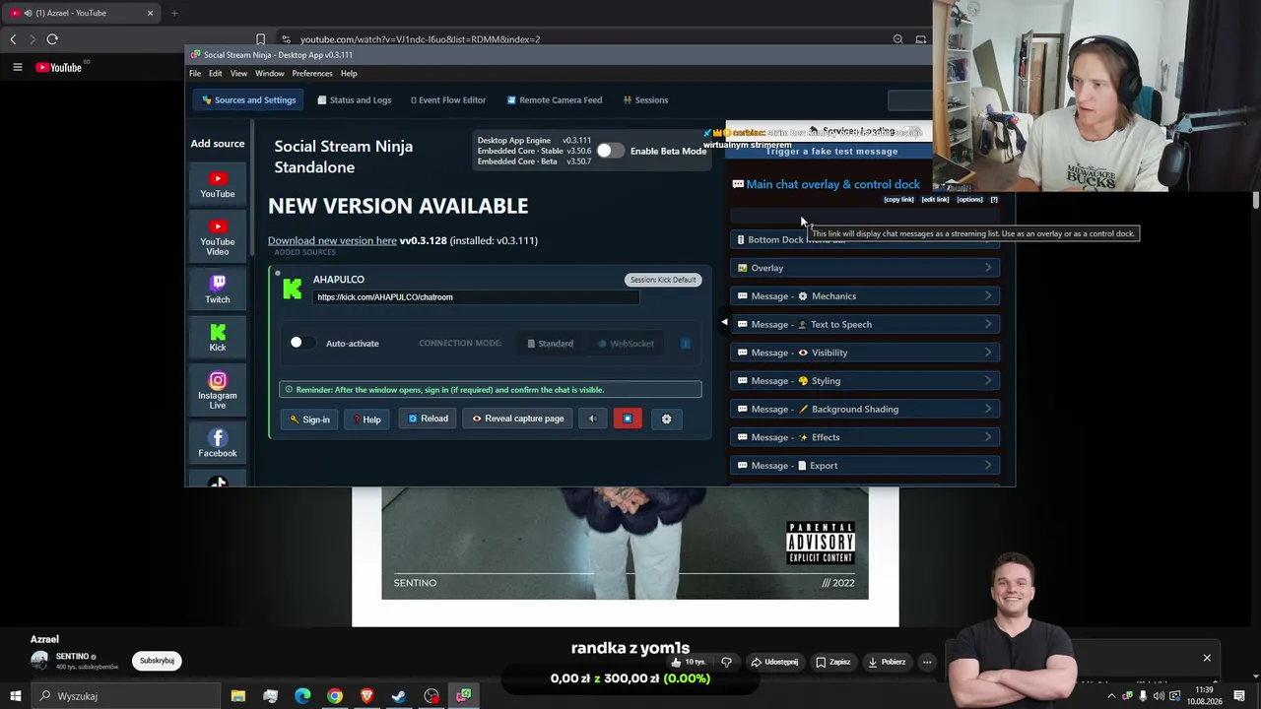Viewport: 1261px width, 709px height.
Task: Open the Windows Start menu
Action: [x=15, y=696]
